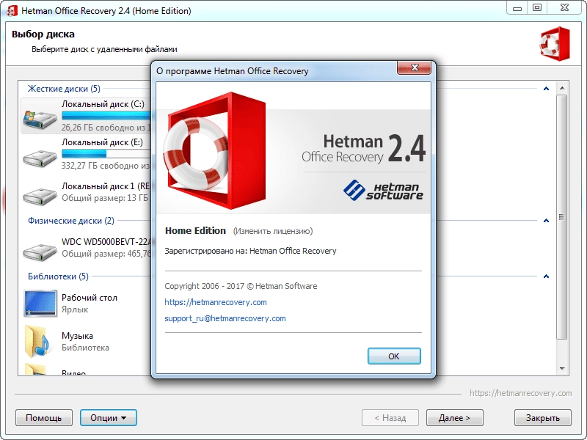This screenshot has width=587, height=440.
Task: Click the vertical scrollbar thumb
Action: (562, 217)
